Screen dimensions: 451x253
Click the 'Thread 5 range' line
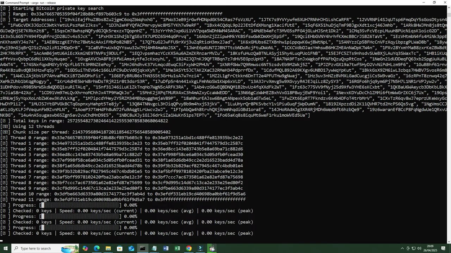[x=122, y=166]
